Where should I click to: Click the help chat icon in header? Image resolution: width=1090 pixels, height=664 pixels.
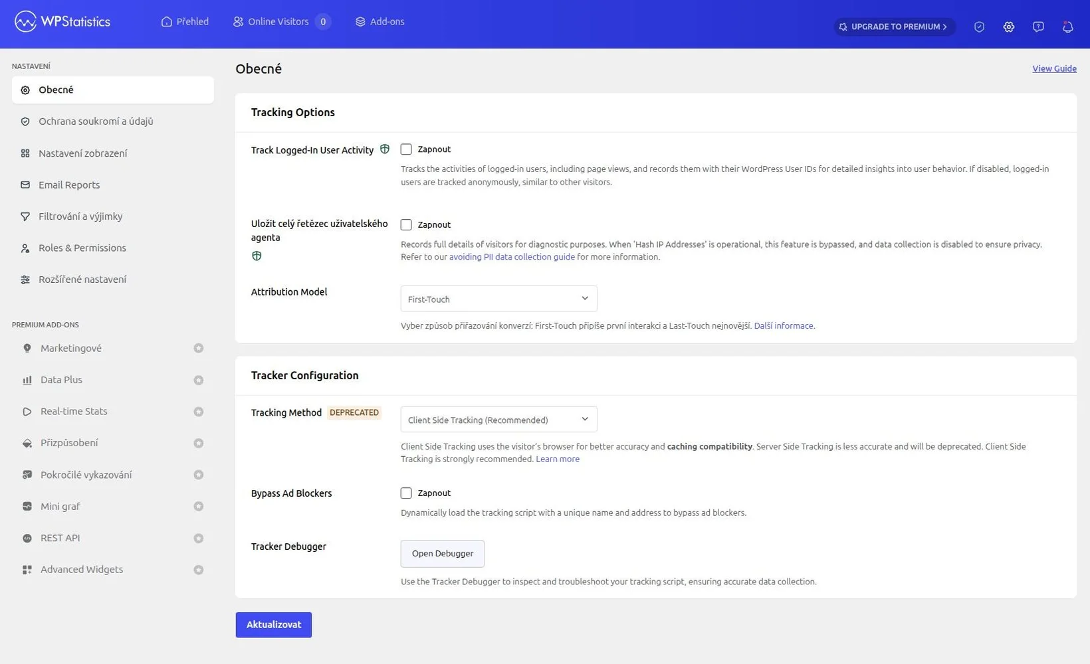(x=1038, y=27)
